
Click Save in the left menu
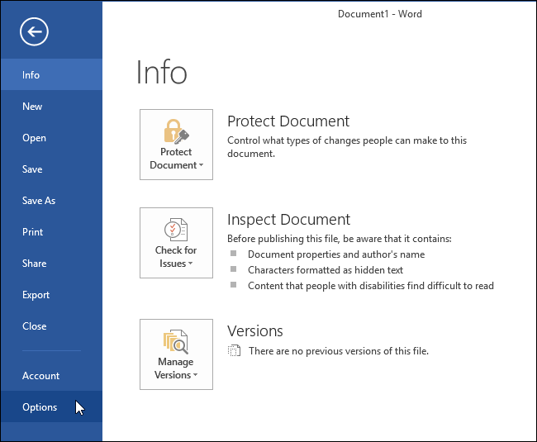pyautogui.click(x=32, y=169)
